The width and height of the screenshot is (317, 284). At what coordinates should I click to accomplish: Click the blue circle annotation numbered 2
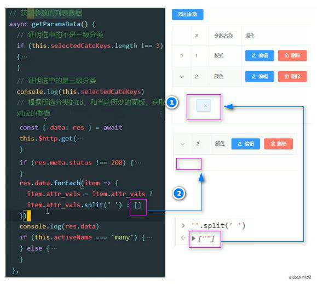[x=179, y=194]
